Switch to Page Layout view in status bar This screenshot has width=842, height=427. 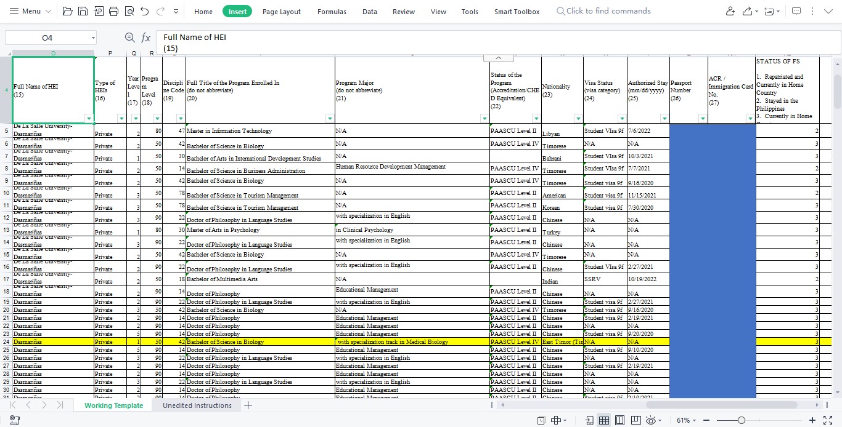(619, 420)
